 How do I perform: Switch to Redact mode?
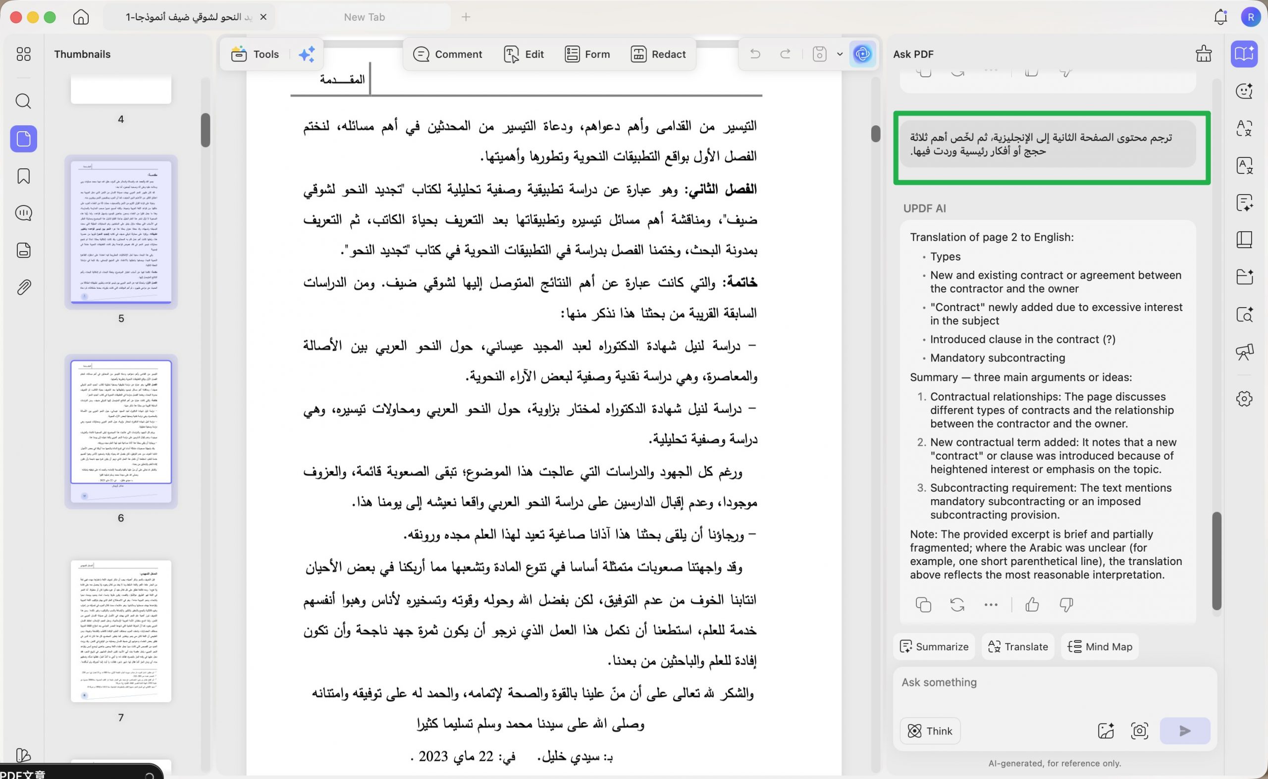coord(658,54)
